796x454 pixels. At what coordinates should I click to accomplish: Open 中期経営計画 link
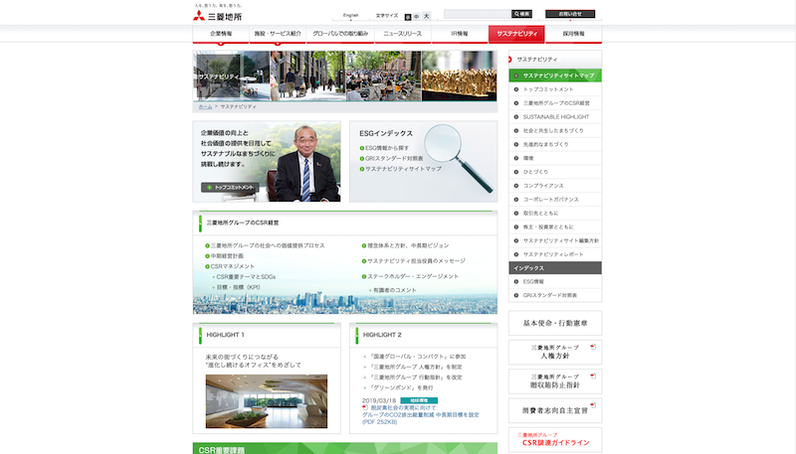[x=225, y=256]
